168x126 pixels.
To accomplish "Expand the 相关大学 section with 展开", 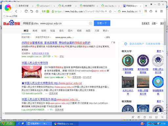I will pyautogui.click(x=160, y=51).
